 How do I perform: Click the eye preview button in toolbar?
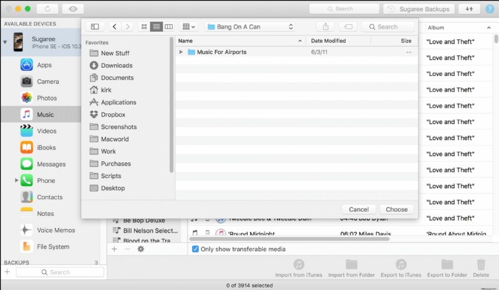[73, 9]
